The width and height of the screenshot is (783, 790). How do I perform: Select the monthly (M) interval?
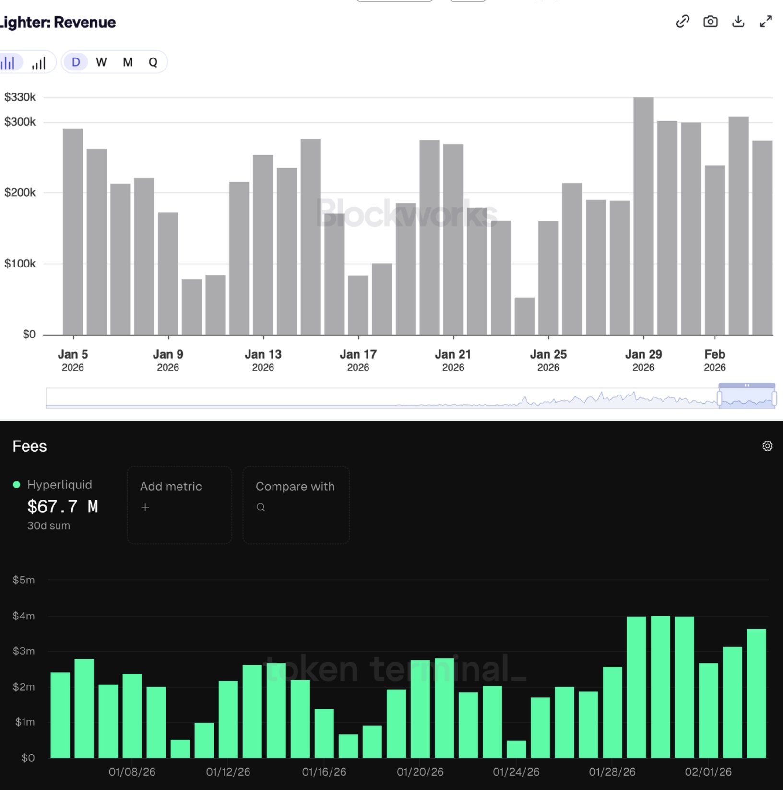(x=128, y=62)
